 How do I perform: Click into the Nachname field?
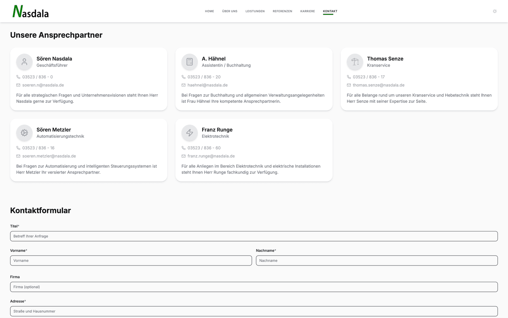(377, 261)
